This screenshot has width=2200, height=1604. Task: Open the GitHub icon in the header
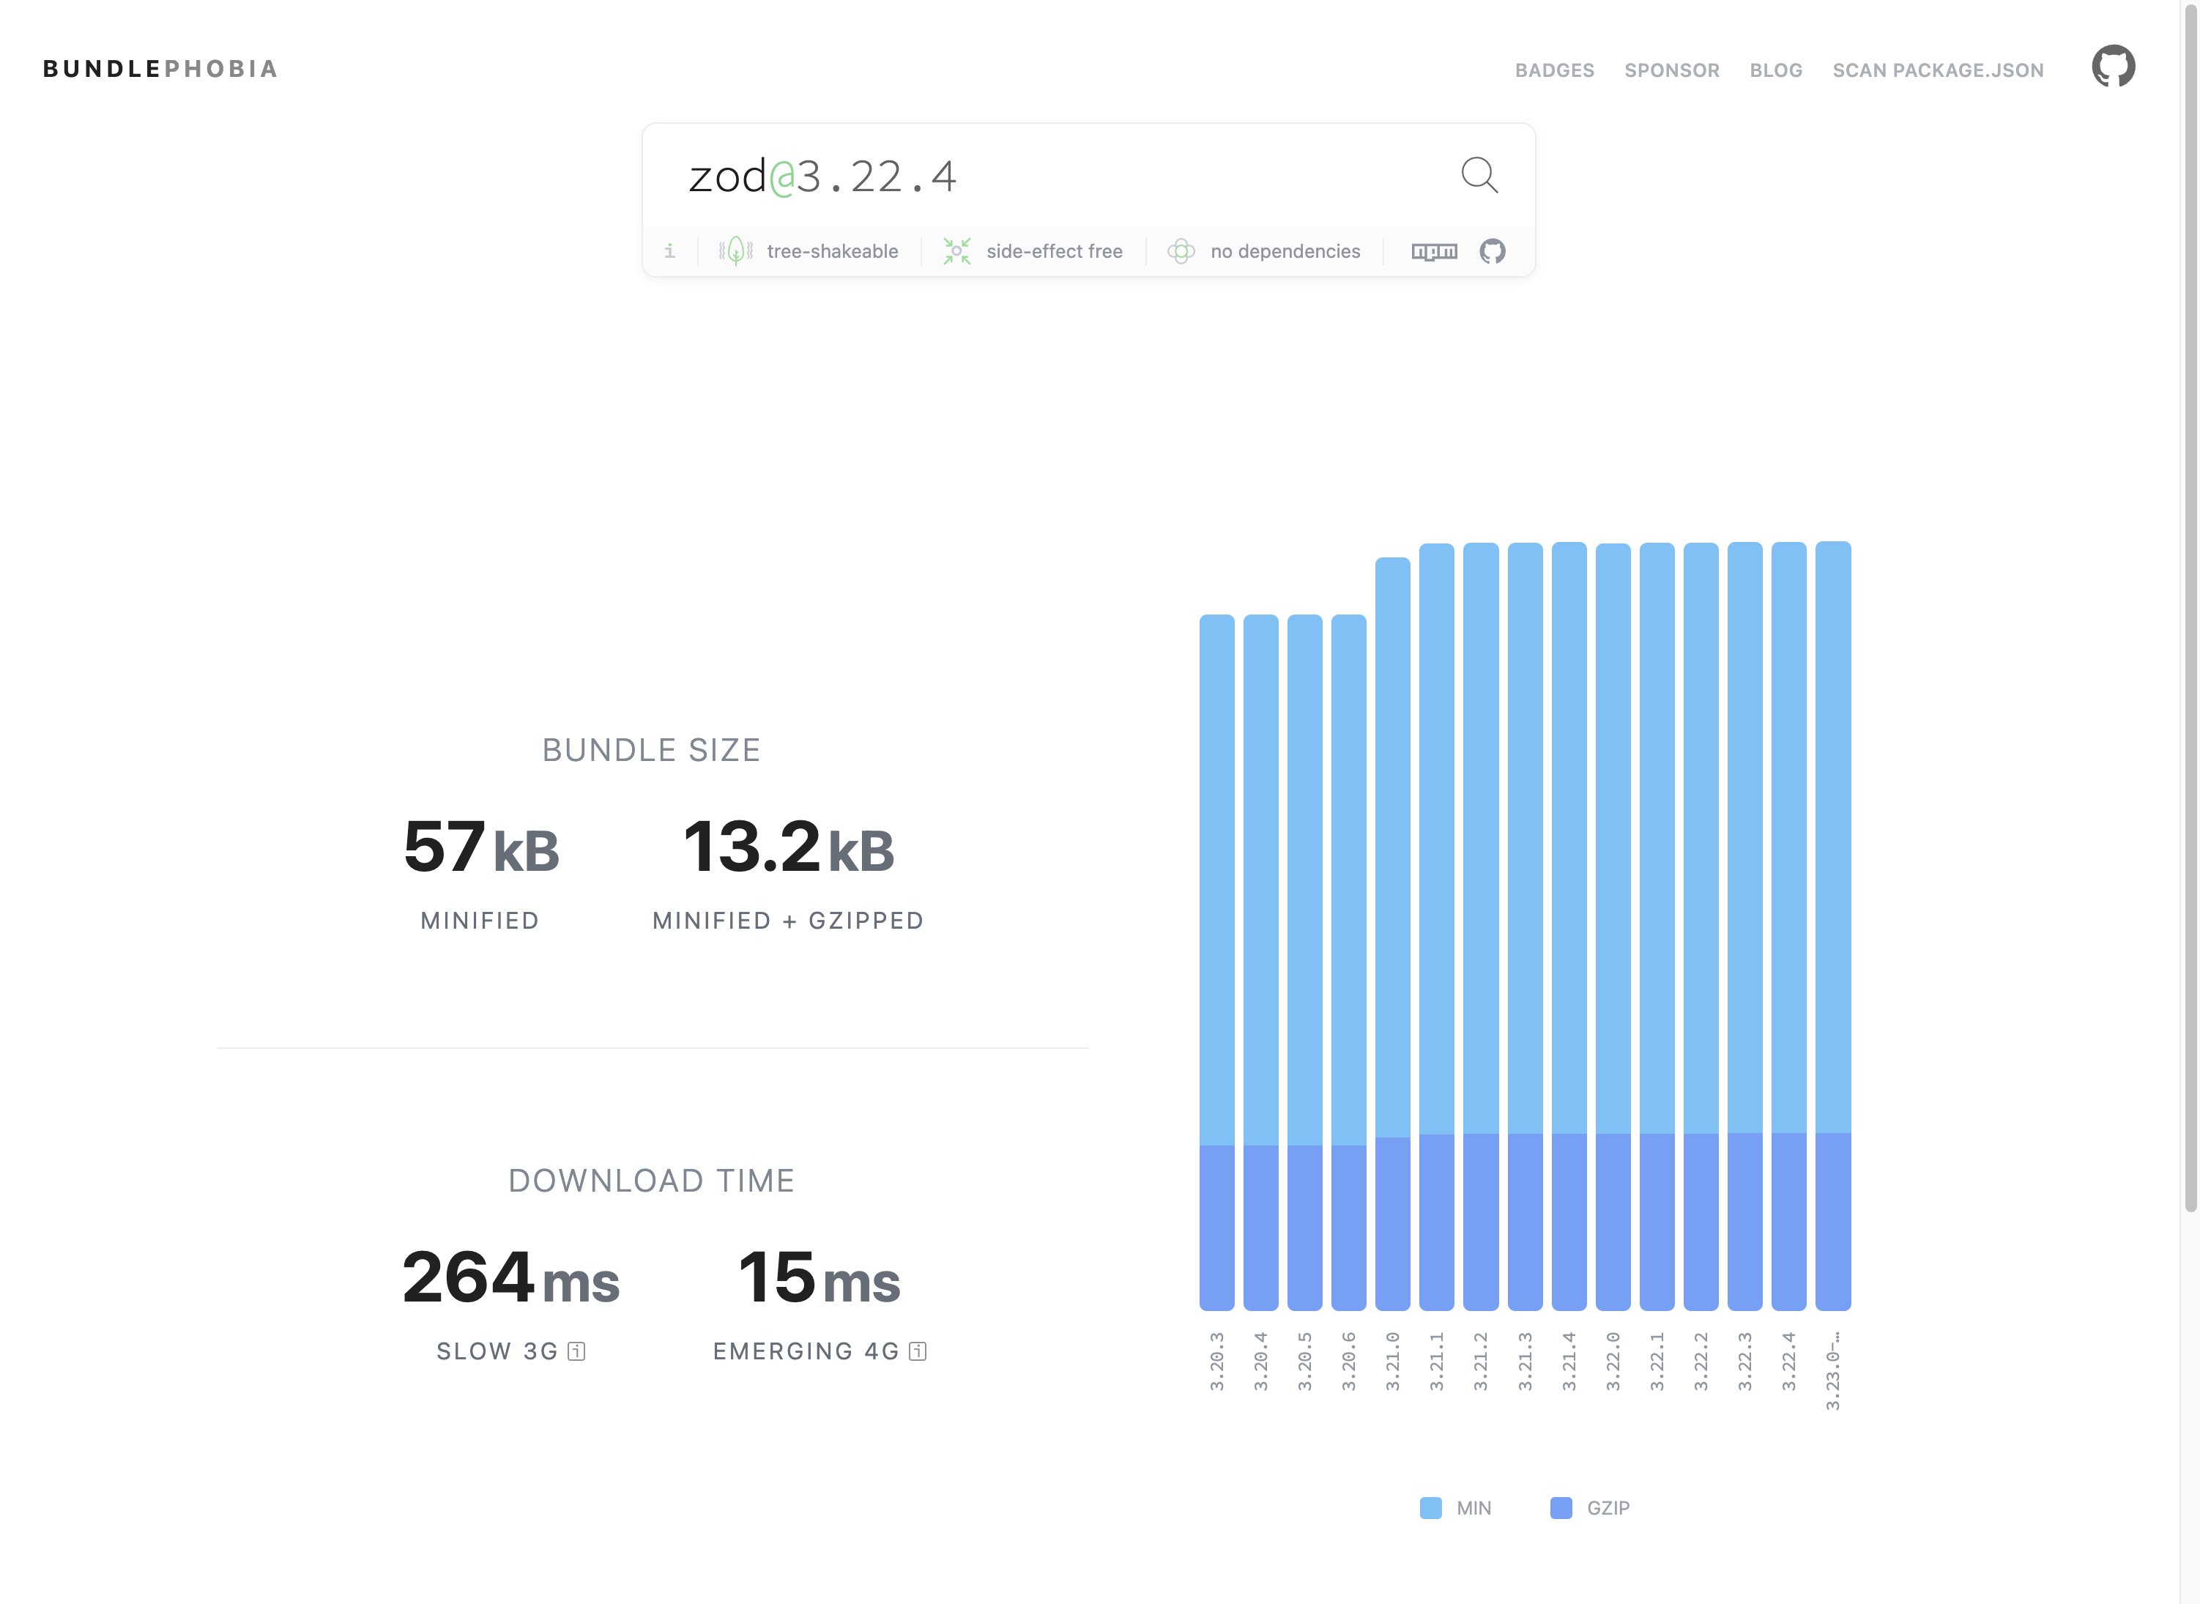click(2113, 67)
